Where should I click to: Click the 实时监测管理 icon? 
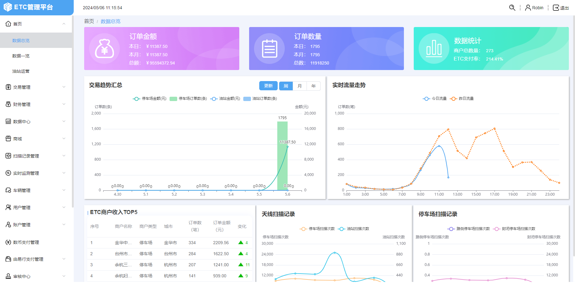[x=8, y=173]
